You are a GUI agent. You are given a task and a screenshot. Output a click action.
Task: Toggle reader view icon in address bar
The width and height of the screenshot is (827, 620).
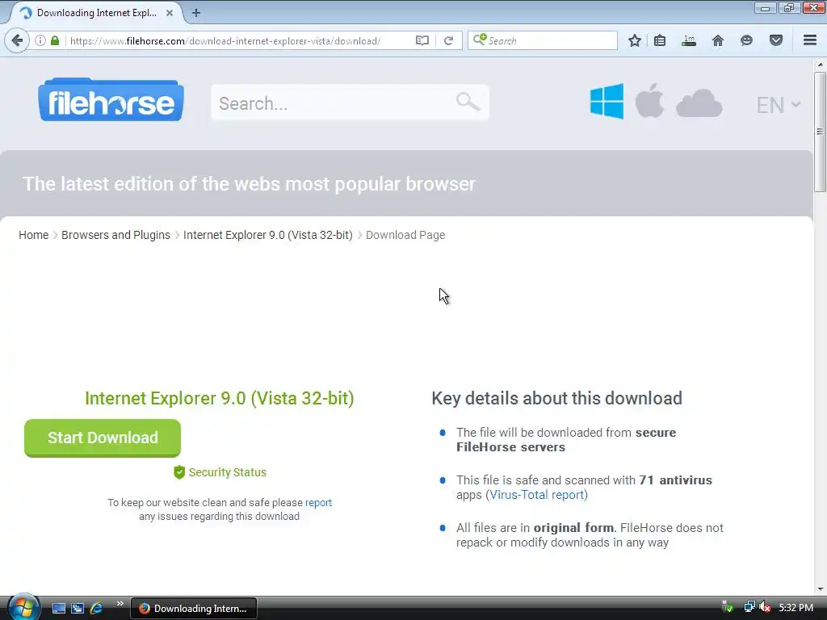[422, 40]
